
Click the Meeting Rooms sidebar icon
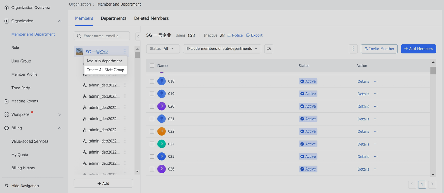click(x=6, y=101)
